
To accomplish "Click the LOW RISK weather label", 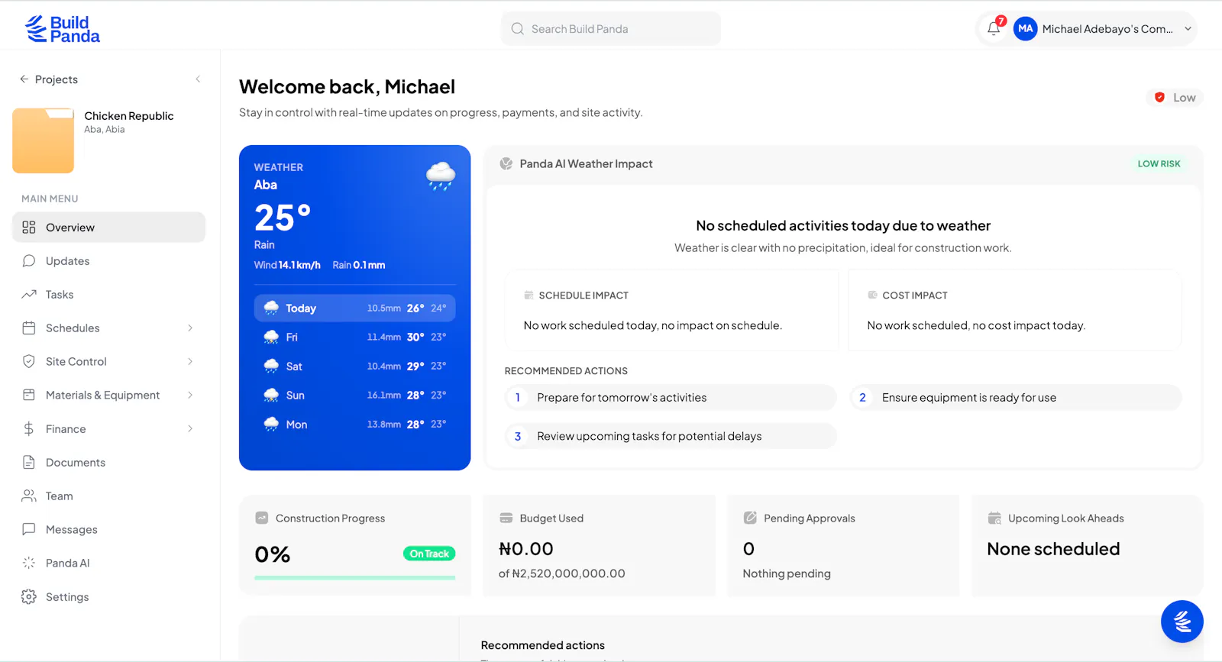I will tap(1159, 164).
